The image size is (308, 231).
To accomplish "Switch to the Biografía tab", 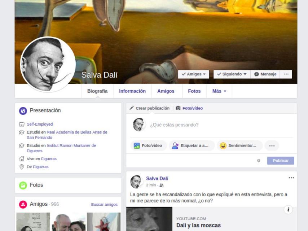I will [x=97, y=91].
